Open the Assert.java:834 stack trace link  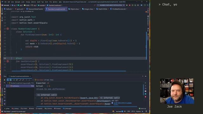[89, 98]
